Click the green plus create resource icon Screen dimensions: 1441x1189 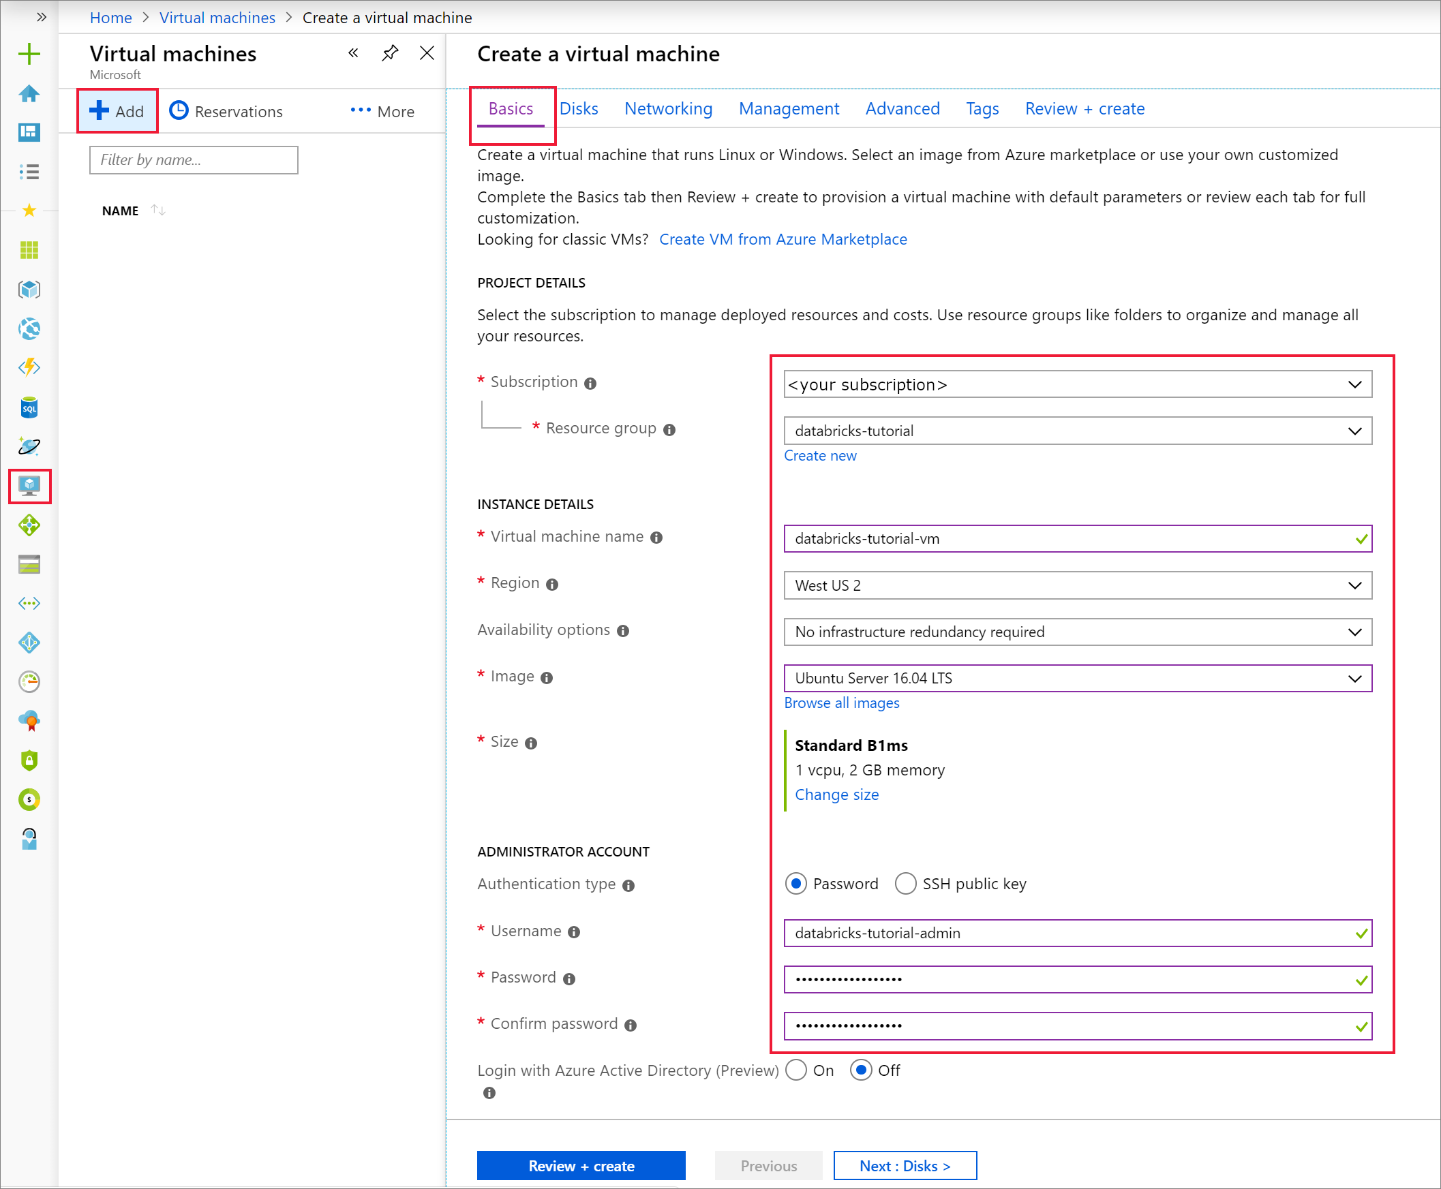29,54
